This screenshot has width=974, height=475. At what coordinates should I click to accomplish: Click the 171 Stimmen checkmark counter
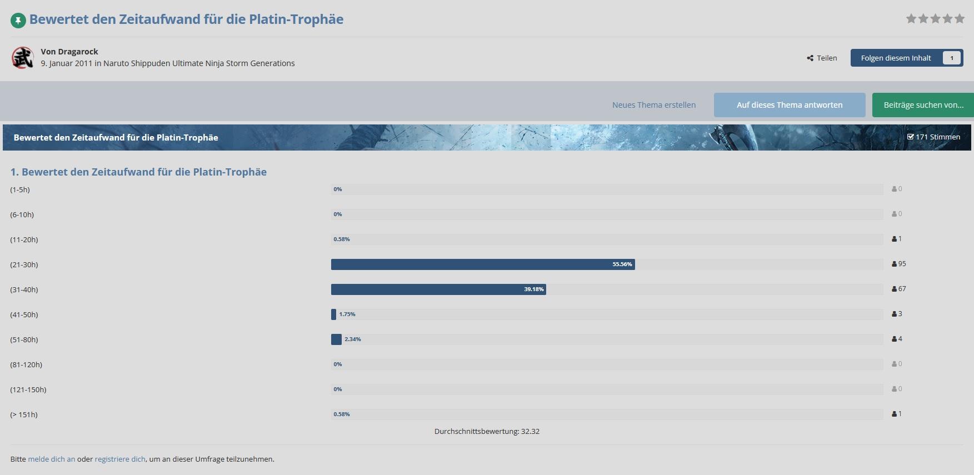(x=933, y=137)
